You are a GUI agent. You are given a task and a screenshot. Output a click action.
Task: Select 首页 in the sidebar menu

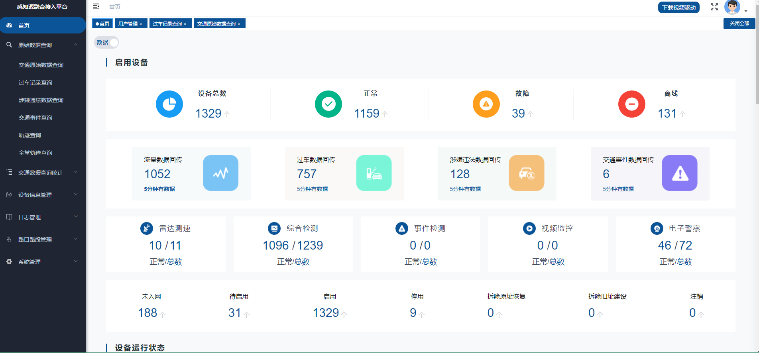point(43,25)
